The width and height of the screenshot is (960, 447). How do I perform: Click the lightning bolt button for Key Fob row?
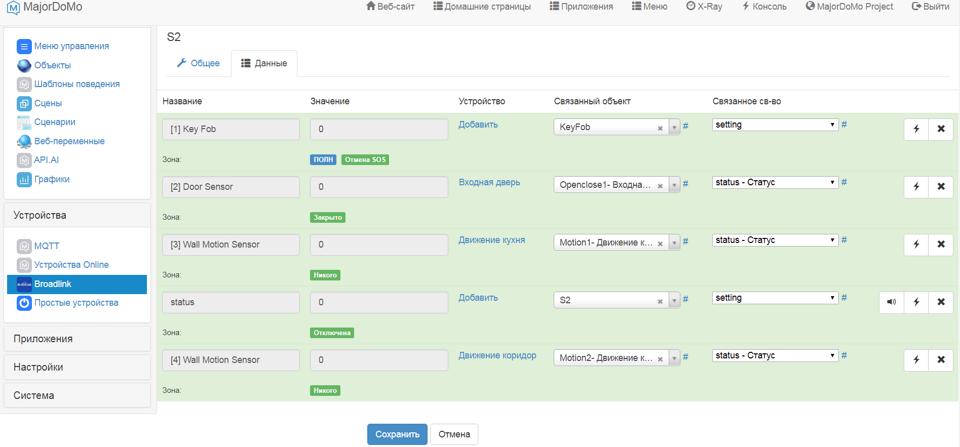pyautogui.click(x=916, y=129)
